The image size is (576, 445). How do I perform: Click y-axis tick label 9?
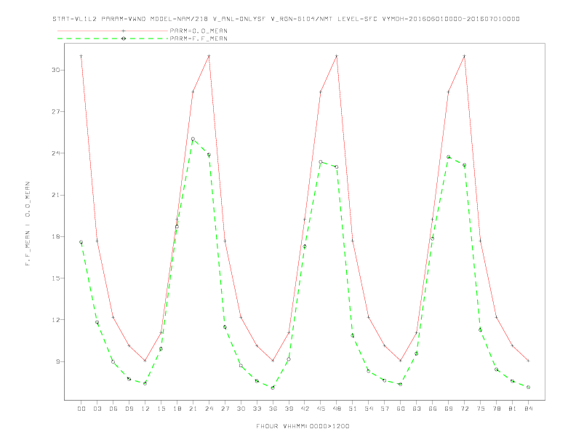(x=58, y=361)
